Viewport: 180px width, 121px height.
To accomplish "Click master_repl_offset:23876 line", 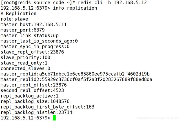I will click(x=34, y=85).
